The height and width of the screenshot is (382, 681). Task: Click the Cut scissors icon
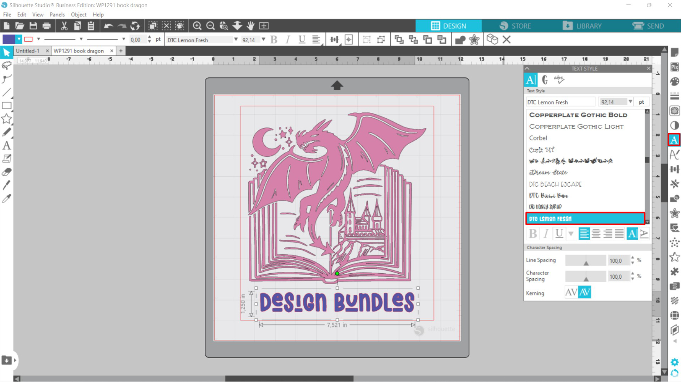(x=64, y=26)
